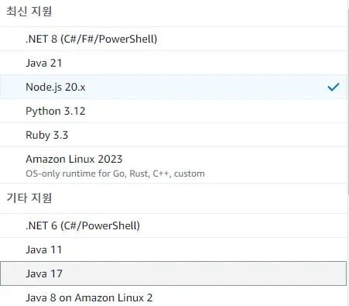Select Amazon Linux 2023 OS-only runtime
Screen dimensions: 349x306
coord(173,165)
